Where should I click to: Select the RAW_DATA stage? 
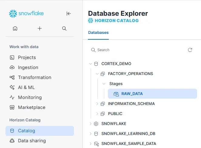132,94
